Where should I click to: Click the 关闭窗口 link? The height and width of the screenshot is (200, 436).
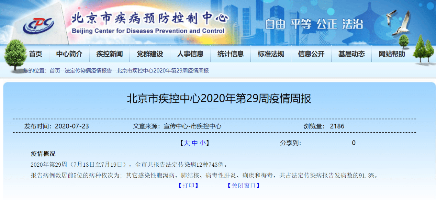244,186
